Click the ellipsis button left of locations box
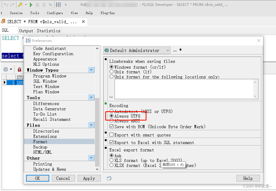 [x=111, y=97]
